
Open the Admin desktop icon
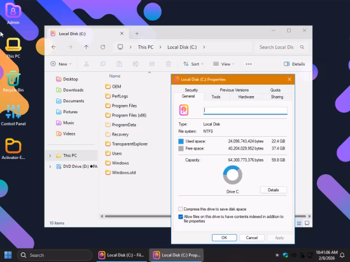pyautogui.click(x=13, y=14)
